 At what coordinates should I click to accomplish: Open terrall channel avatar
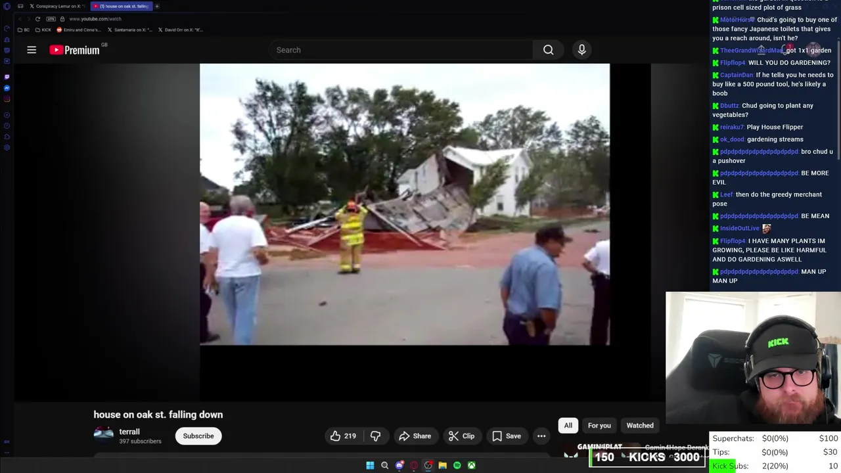[103, 434]
